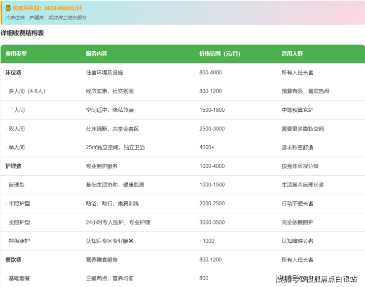Viewport: 365px width, 287px height.
Task: Select the 详细收费结构表 section title
Action: point(22,33)
